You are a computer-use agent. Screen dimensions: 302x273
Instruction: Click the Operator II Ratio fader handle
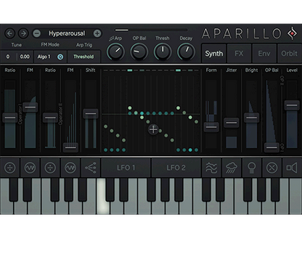[50, 118]
